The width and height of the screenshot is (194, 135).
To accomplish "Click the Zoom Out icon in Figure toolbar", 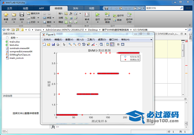I will click(75, 44).
